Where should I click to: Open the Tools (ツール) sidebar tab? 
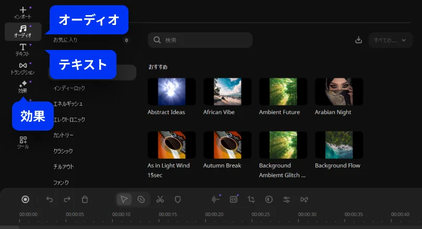[23, 143]
